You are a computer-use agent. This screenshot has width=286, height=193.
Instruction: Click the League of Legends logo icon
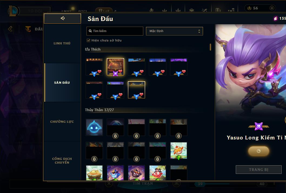[13, 11]
